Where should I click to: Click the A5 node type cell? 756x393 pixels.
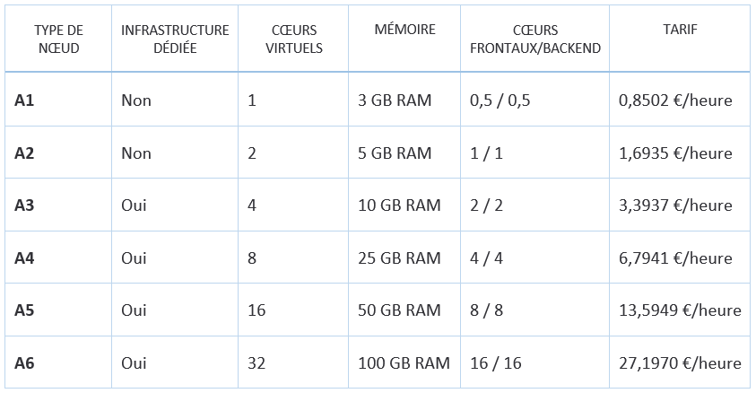(x=58, y=310)
